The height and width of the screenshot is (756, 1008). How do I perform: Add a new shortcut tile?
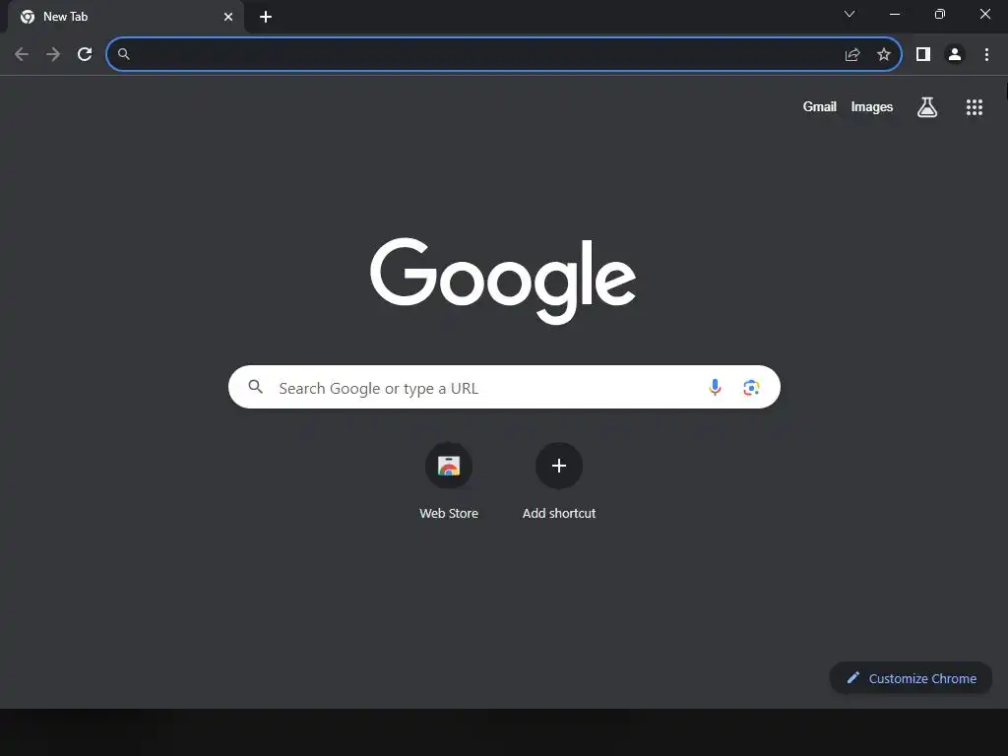(x=559, y=466)
